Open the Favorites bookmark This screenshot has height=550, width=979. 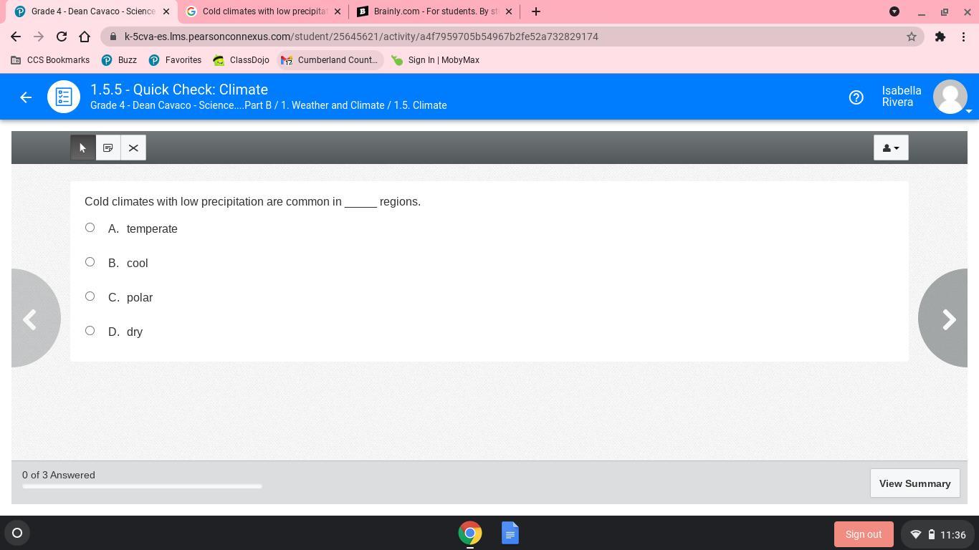(x=175, y=60)
